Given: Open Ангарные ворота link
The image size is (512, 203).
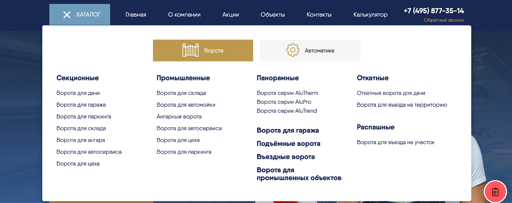Looking at the screenshot, I should tap(179, 117).
